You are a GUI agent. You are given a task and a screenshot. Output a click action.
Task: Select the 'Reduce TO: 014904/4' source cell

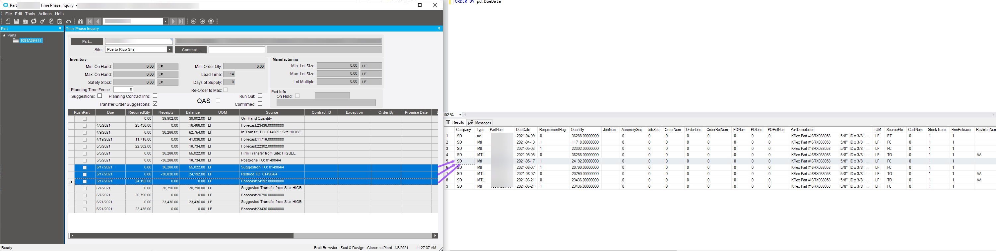tap(272, 174)
